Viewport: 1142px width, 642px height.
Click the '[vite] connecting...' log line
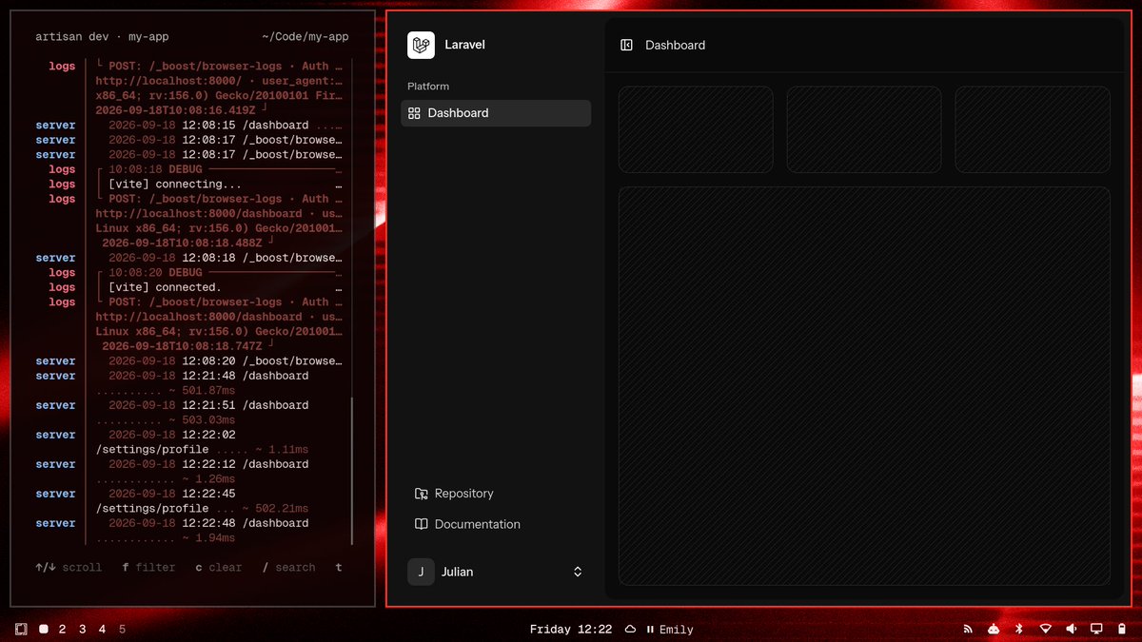point(175,185)
